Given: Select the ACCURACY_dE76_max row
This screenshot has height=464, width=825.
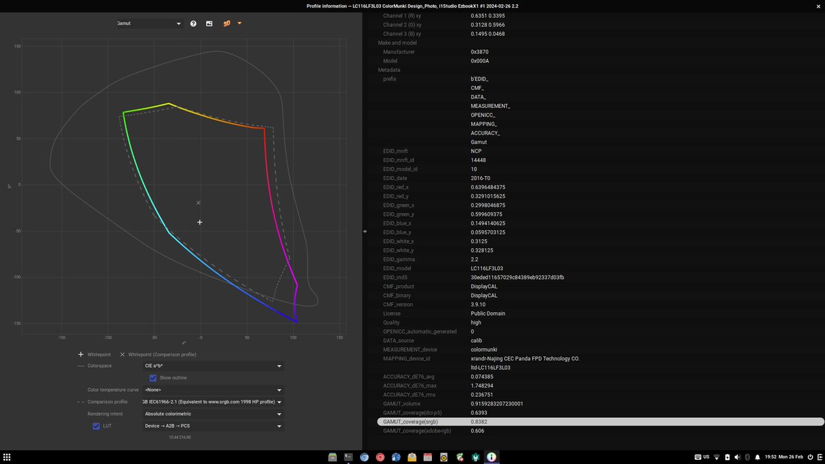Looking at the screenshot, I should [x=600, y=386].
